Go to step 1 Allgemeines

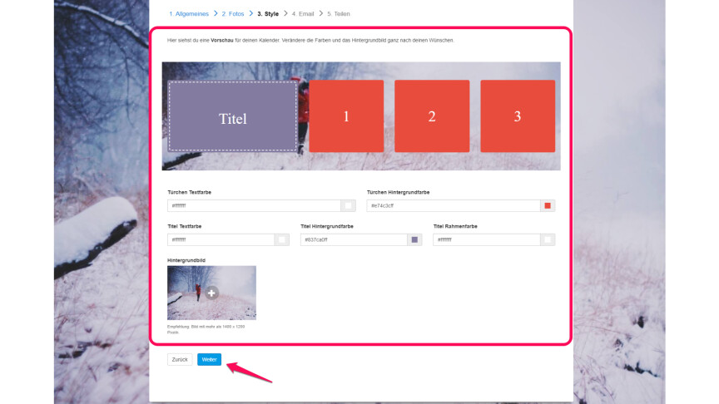click(x=188, y=13)
